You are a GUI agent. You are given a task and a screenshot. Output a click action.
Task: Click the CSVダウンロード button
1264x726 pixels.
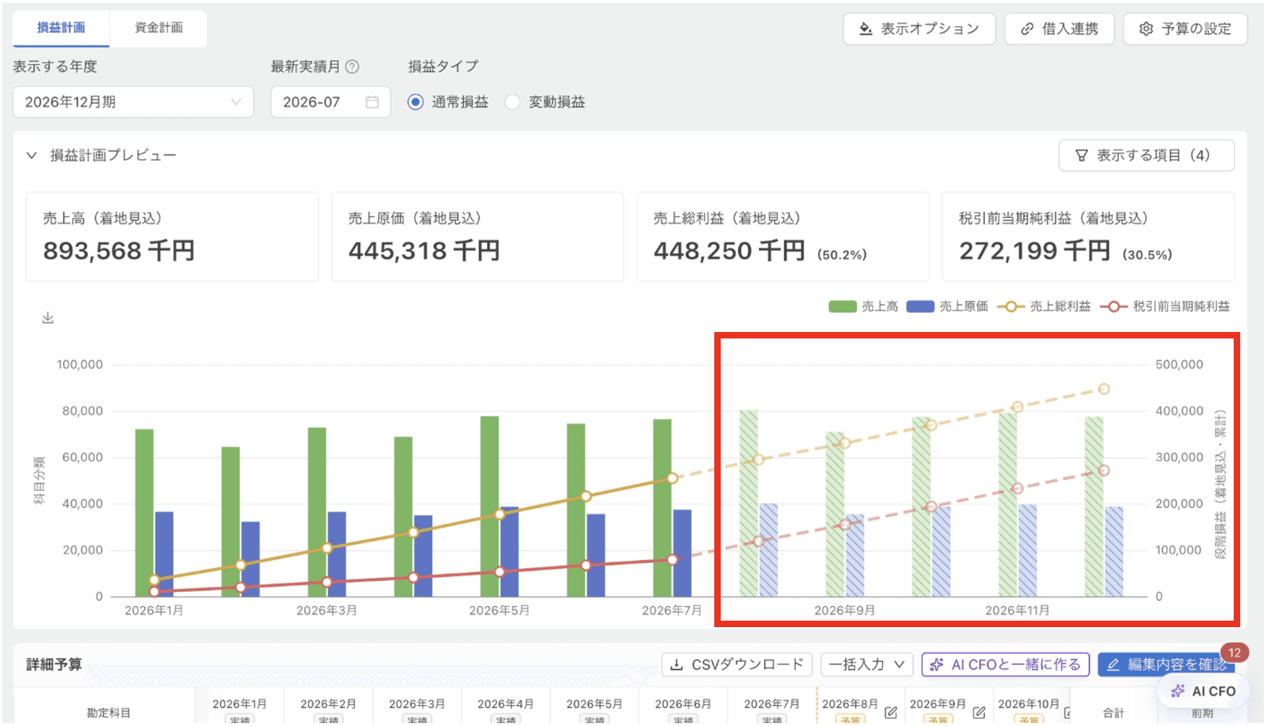(737, 665)
